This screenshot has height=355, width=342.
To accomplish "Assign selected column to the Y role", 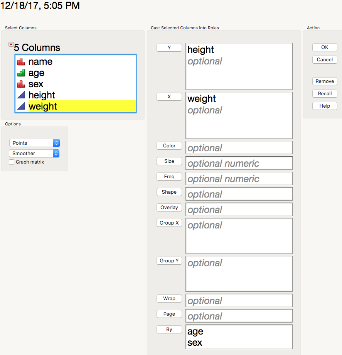I will (169, 48).
